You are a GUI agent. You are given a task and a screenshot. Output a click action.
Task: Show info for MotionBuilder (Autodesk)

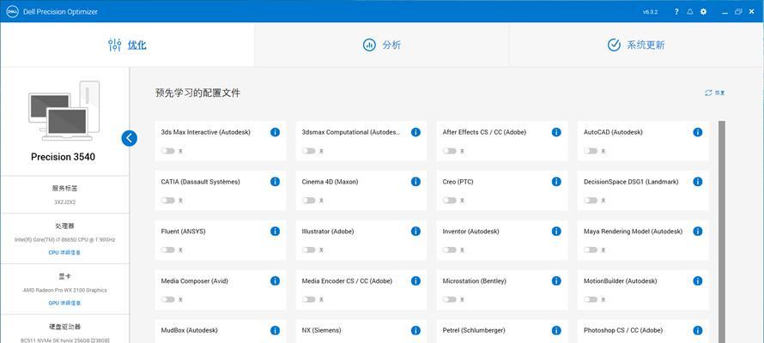click(698, 280)
